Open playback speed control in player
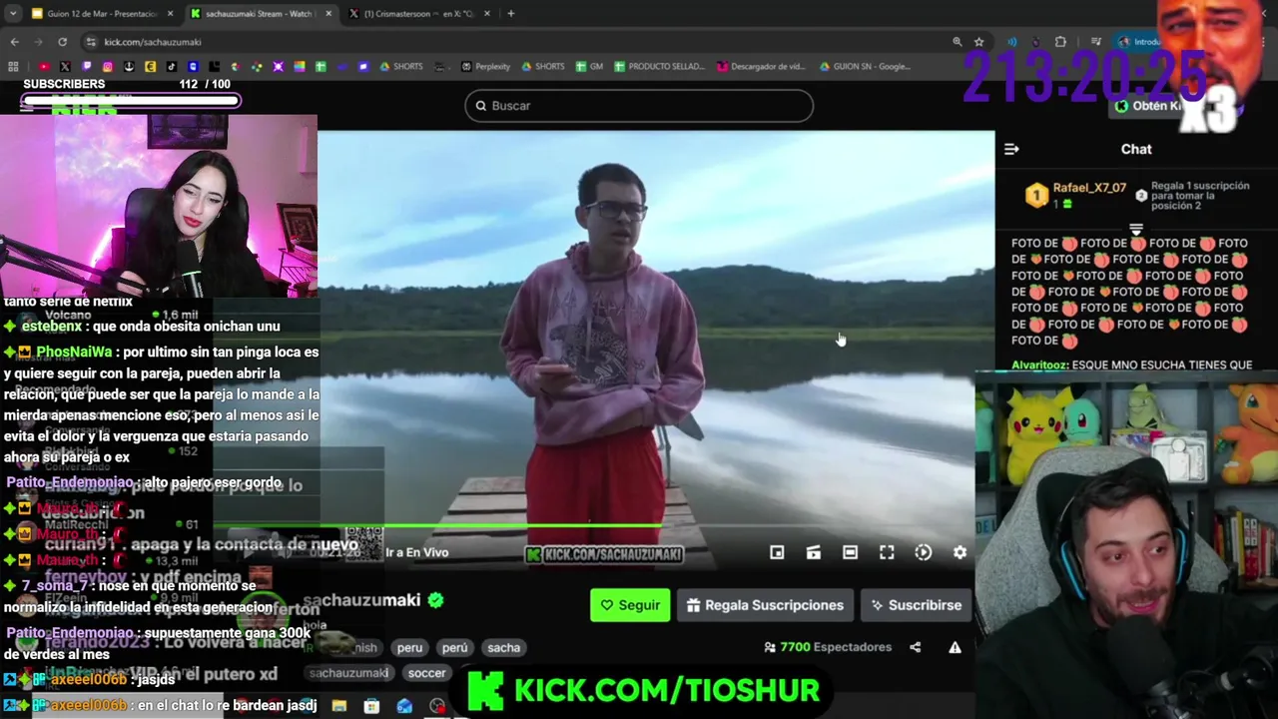 click(x=924, y=552)
